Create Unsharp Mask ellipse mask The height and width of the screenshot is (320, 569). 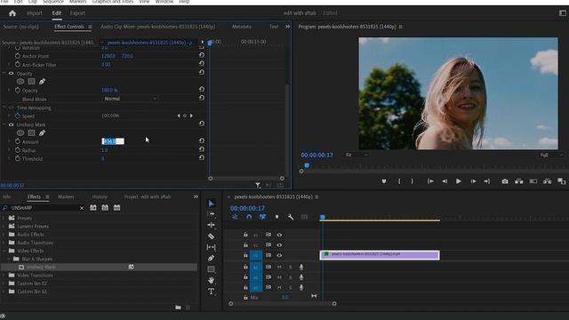(x=20, y=133)
